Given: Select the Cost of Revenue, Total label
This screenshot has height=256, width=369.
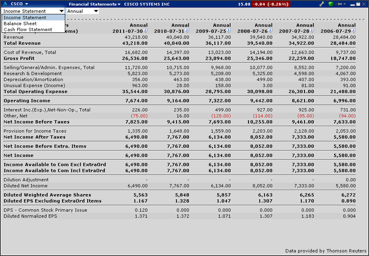Looking at the screenshot, I should click(x=30, y=52).
